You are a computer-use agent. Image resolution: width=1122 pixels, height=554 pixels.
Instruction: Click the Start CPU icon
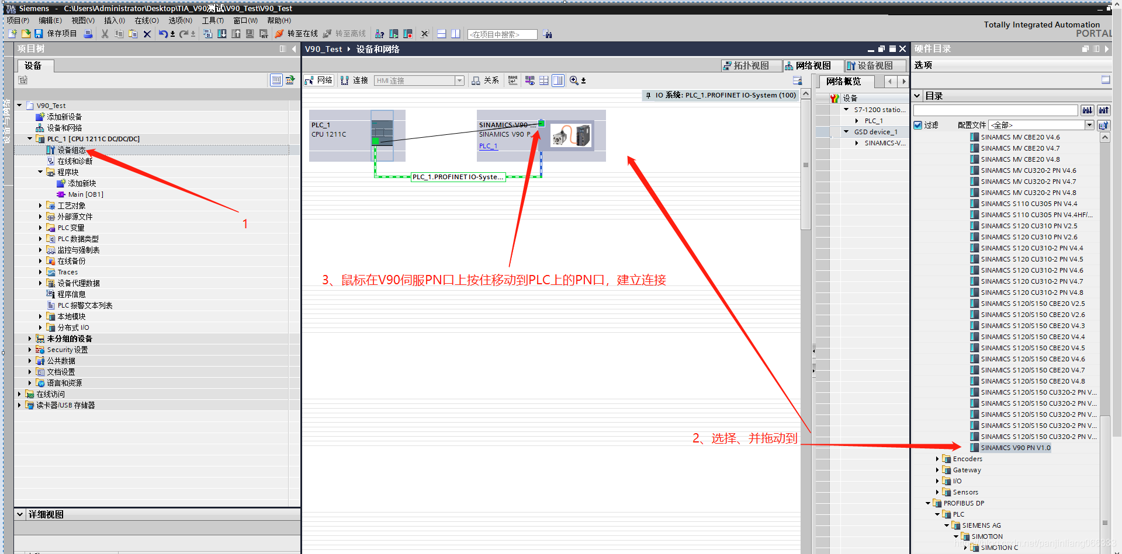pos(394,34)
